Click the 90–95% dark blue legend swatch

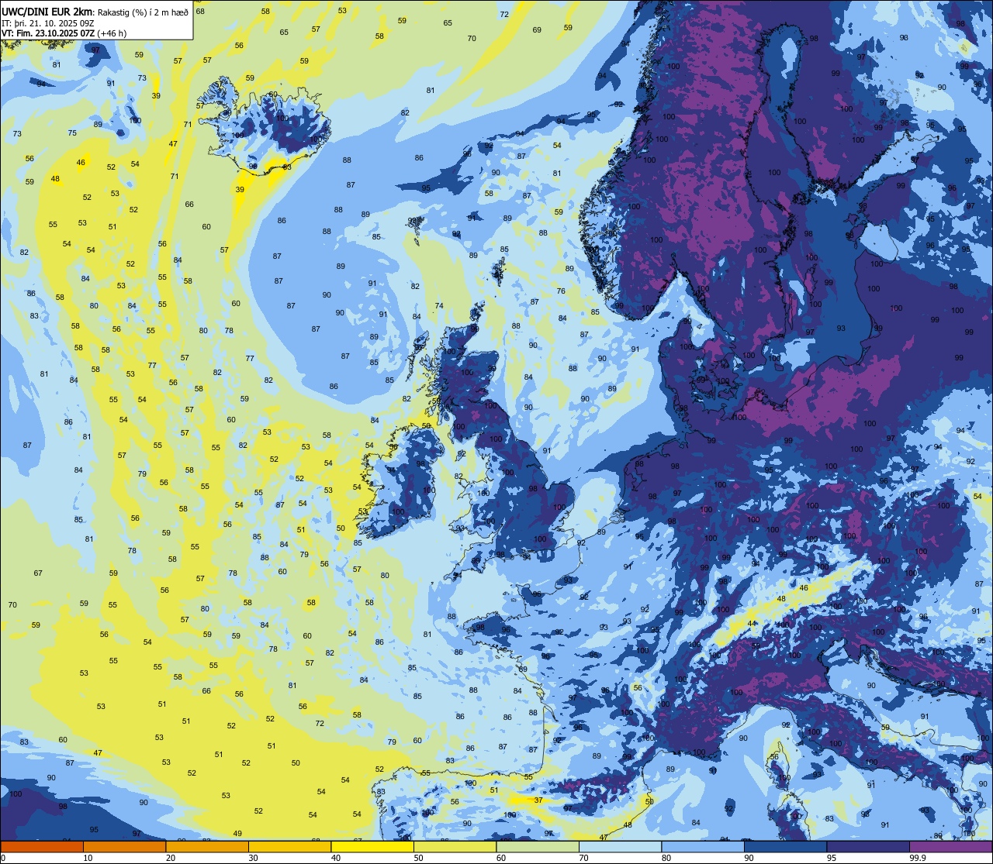[x=785, y=846]
